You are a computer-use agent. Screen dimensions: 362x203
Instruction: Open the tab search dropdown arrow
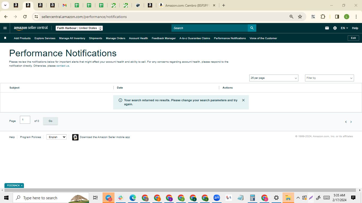click(x=5, y=5)
